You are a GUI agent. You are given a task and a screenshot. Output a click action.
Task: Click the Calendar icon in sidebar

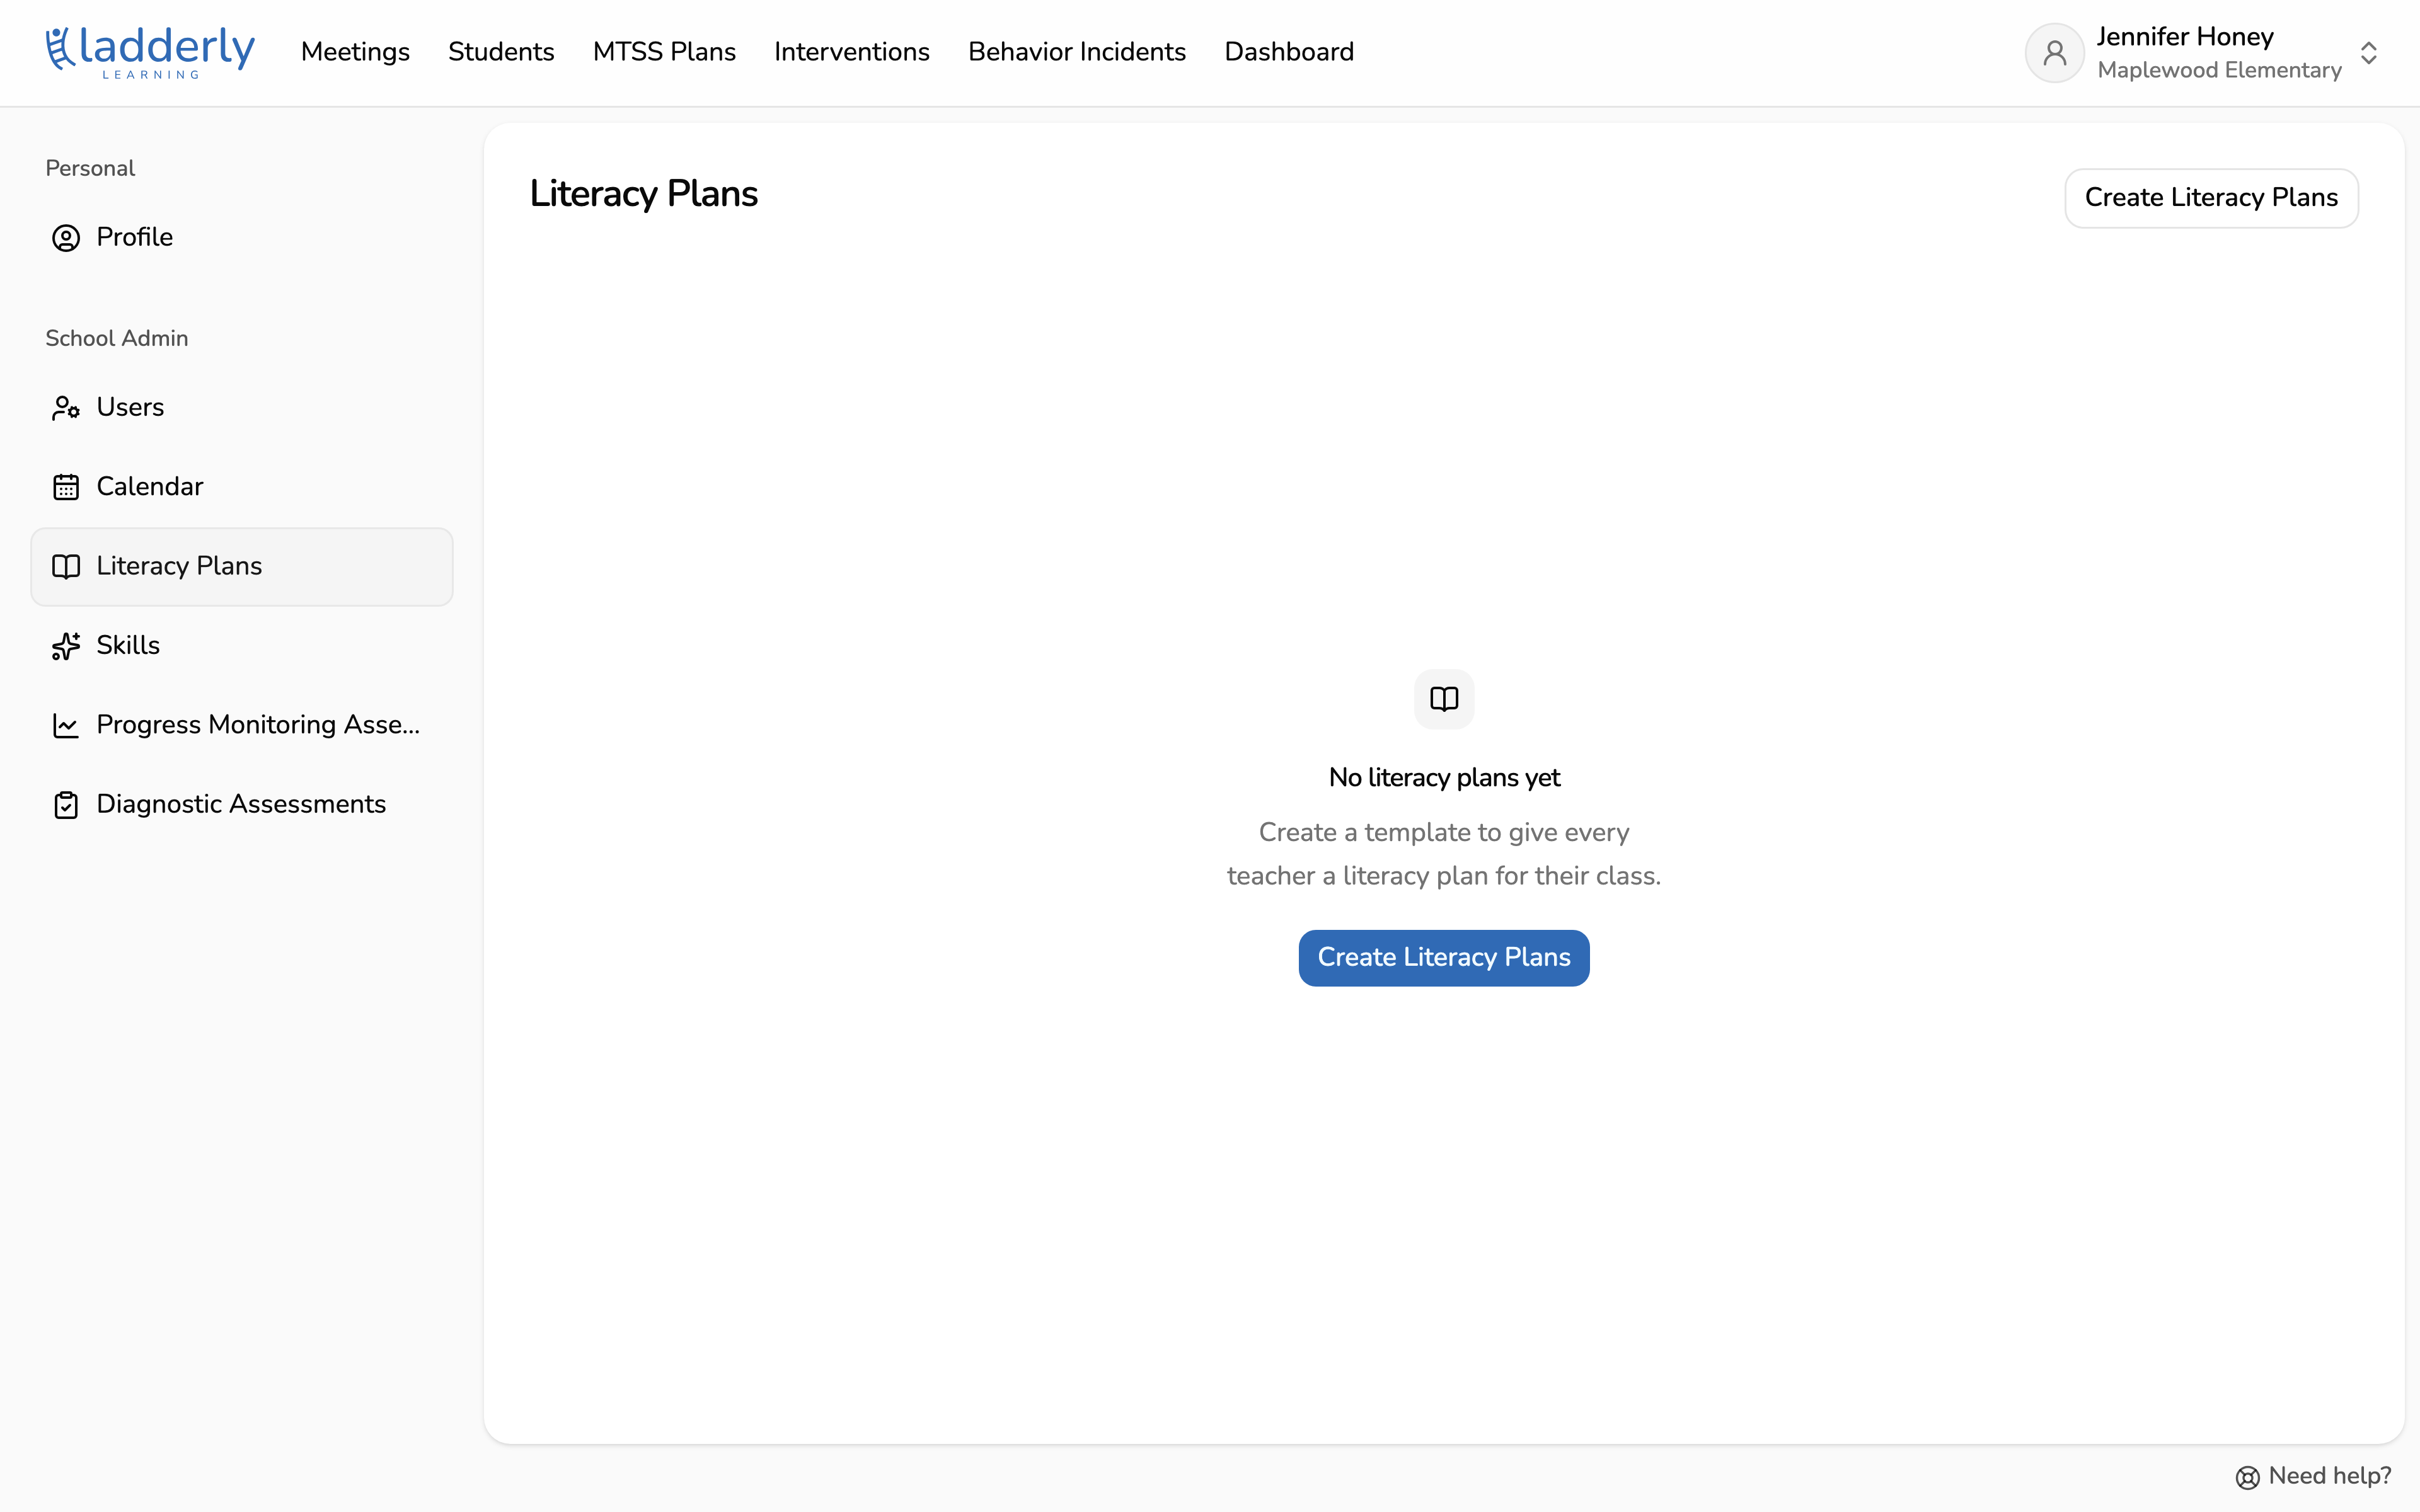(x=66, y=487)
